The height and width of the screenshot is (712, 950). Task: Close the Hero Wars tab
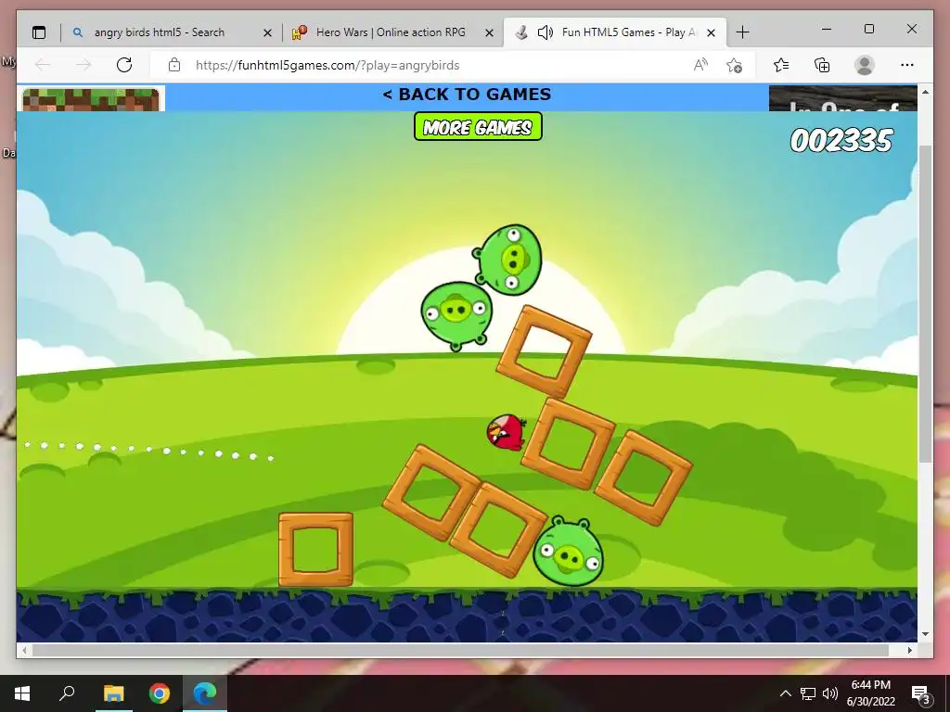(x=490, y=32)
